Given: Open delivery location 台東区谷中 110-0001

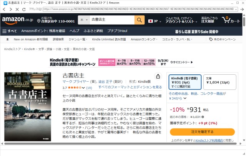Looking at the screenshot, I should point(56,20).
